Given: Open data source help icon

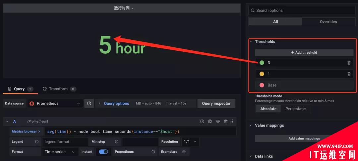Looking at the screenshot, I should pyautogui.click(x=89, y=104).
